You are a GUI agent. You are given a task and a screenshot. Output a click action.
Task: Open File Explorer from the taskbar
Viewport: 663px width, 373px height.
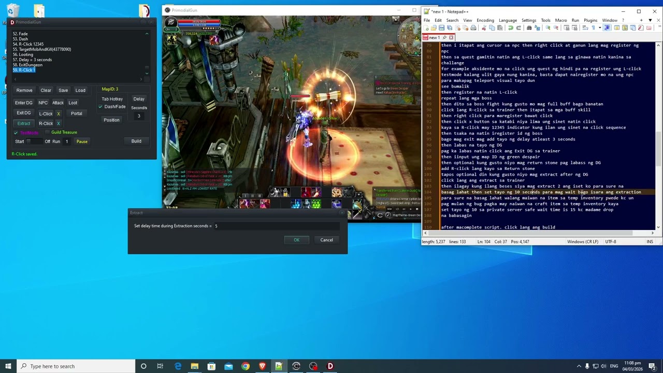(194, 366)
